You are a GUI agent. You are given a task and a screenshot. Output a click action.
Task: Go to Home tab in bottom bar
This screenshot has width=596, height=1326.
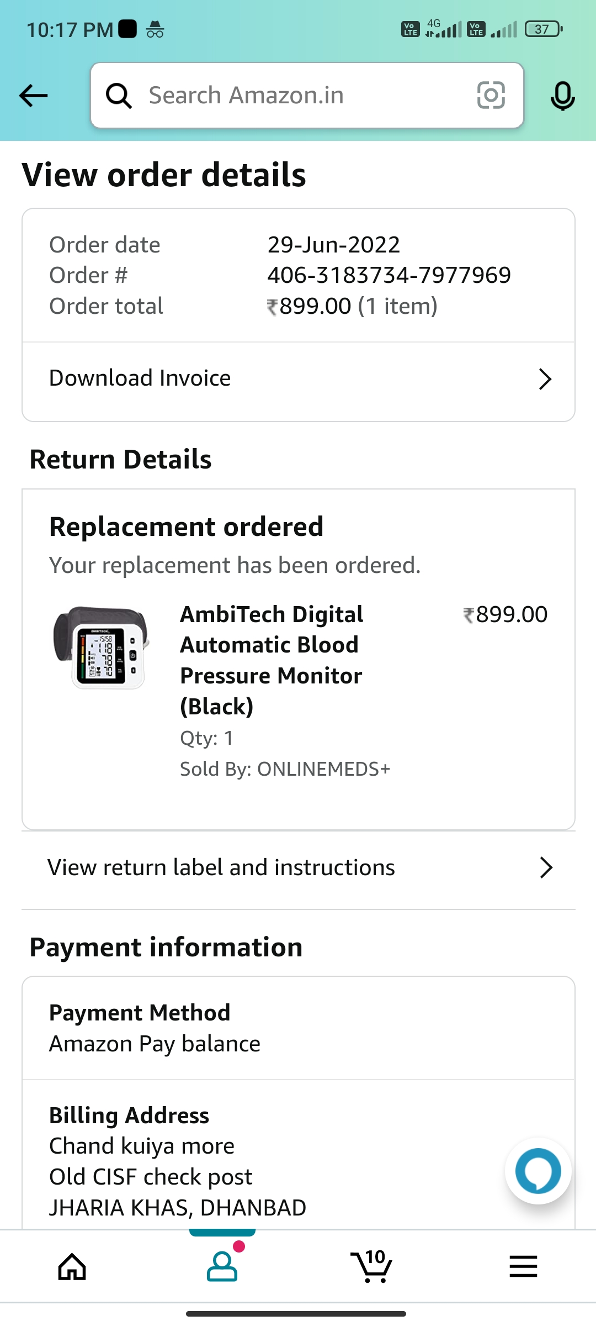point(72,1266)
